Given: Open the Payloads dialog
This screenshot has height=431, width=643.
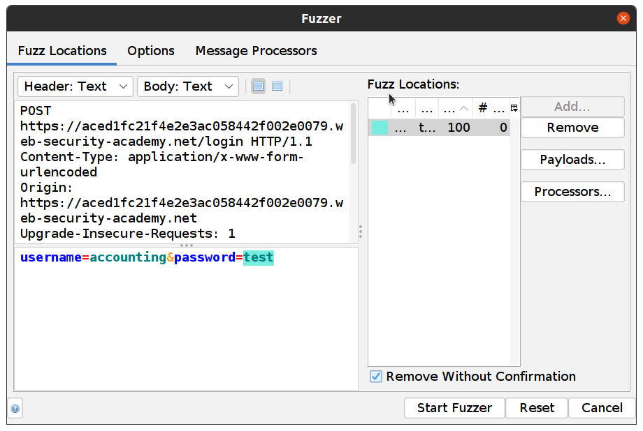Looking at the screenshot, I should click(x=572, y=160).
